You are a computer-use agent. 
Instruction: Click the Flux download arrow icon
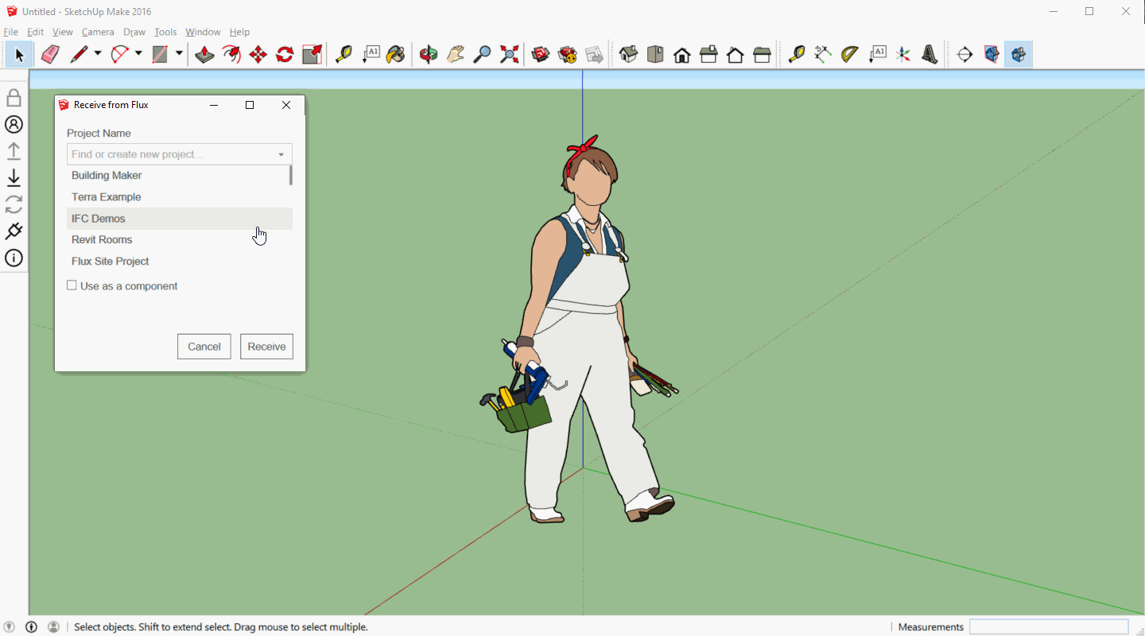click(x=14, y=177)
